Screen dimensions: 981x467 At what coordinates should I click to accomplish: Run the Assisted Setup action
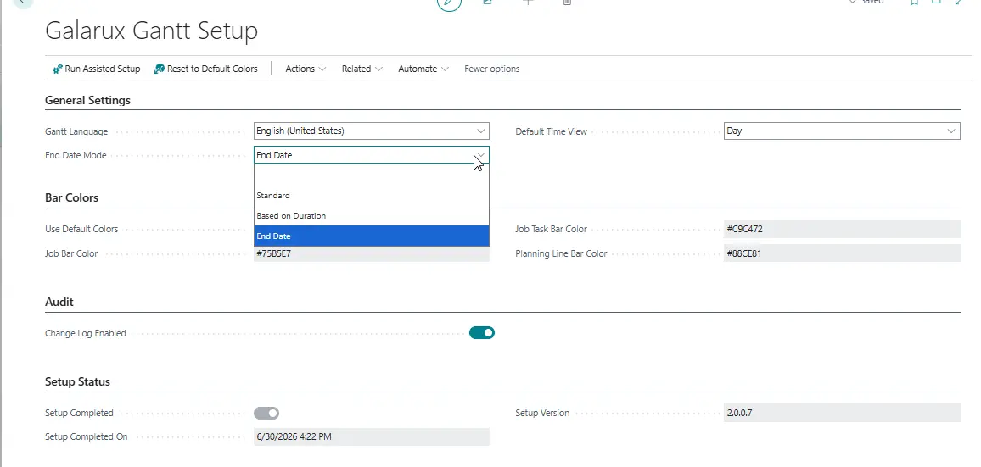coord(97,69)
